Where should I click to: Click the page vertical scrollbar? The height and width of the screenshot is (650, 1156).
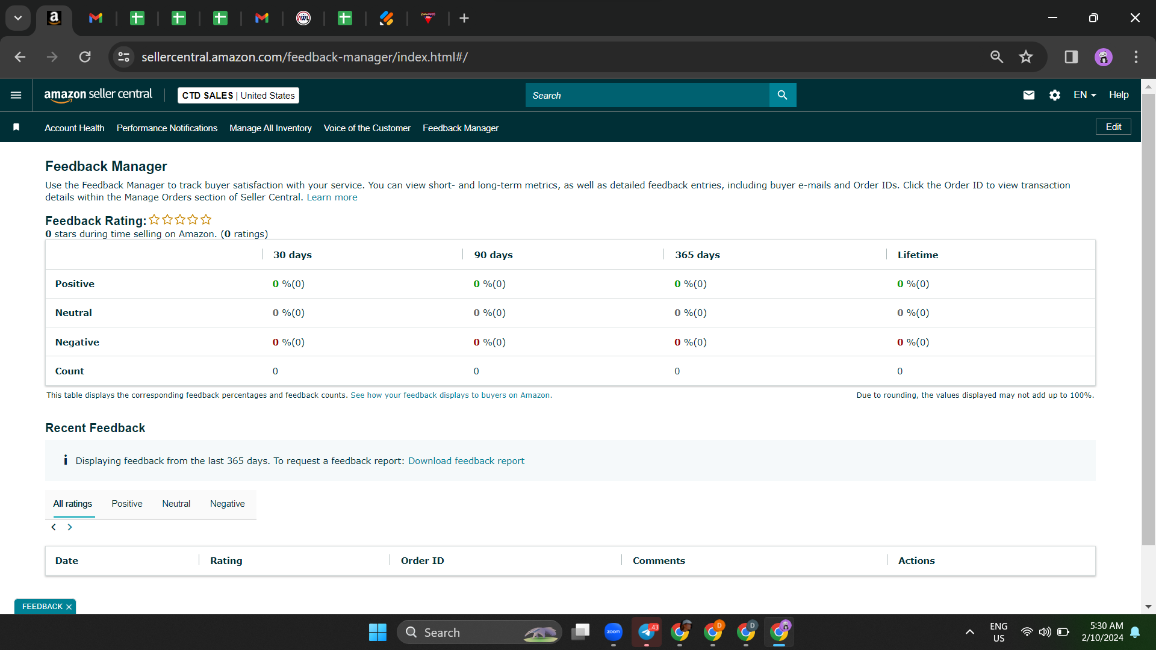pos(1148,319)
